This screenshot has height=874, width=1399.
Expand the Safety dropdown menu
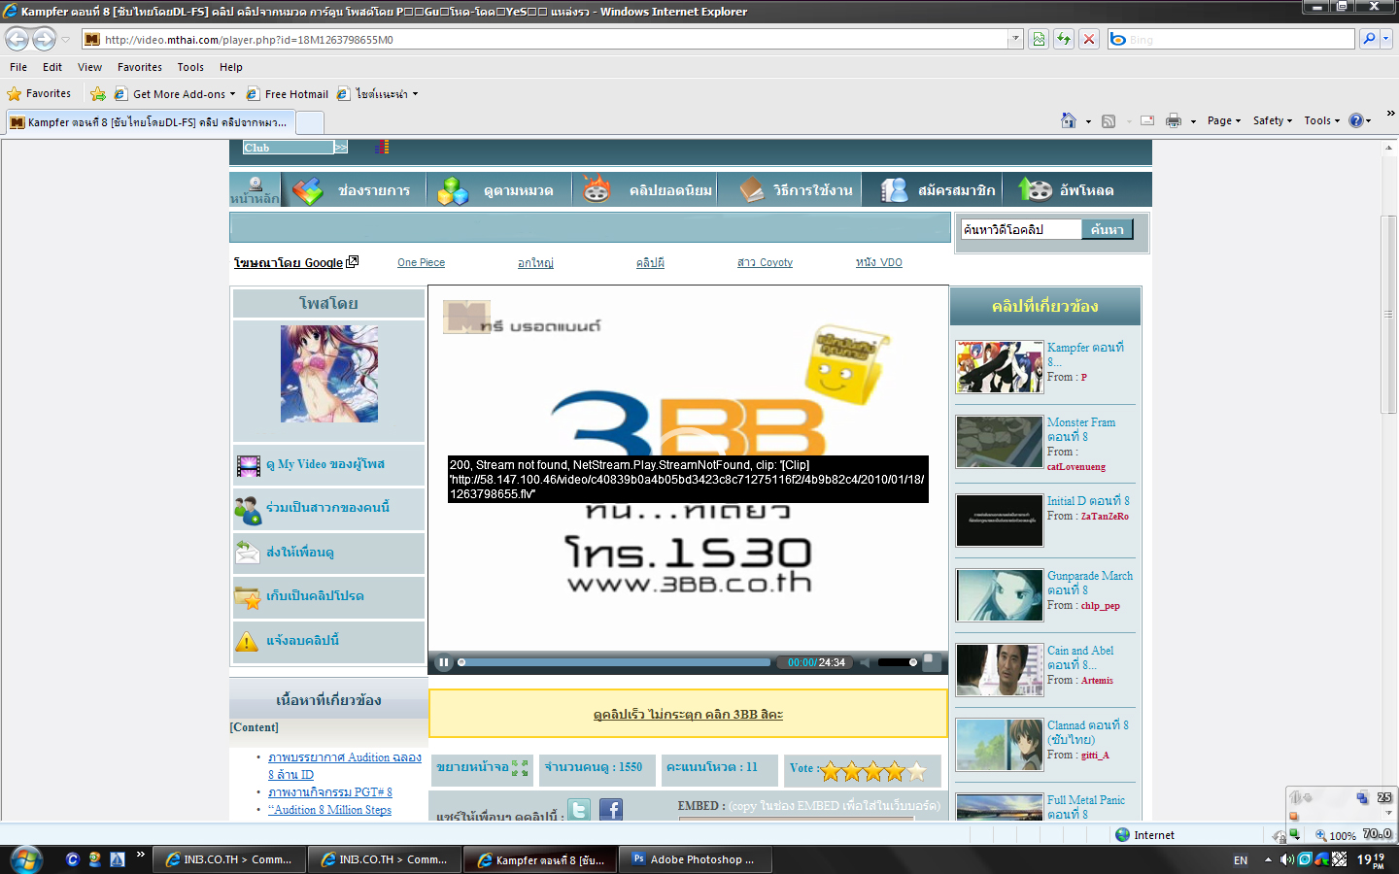pos(1273,120)
